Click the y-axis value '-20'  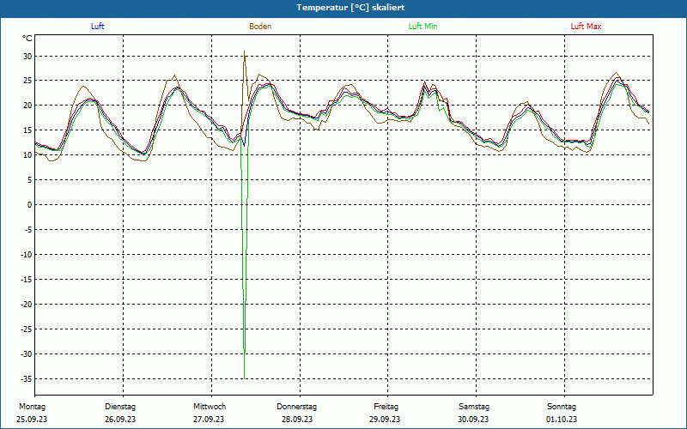27,305
